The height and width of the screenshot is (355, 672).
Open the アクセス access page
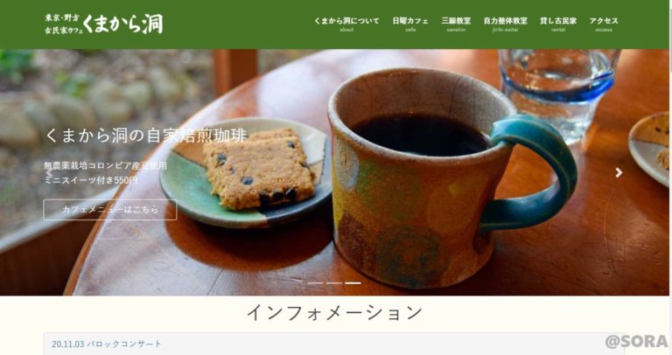[604, 24]
